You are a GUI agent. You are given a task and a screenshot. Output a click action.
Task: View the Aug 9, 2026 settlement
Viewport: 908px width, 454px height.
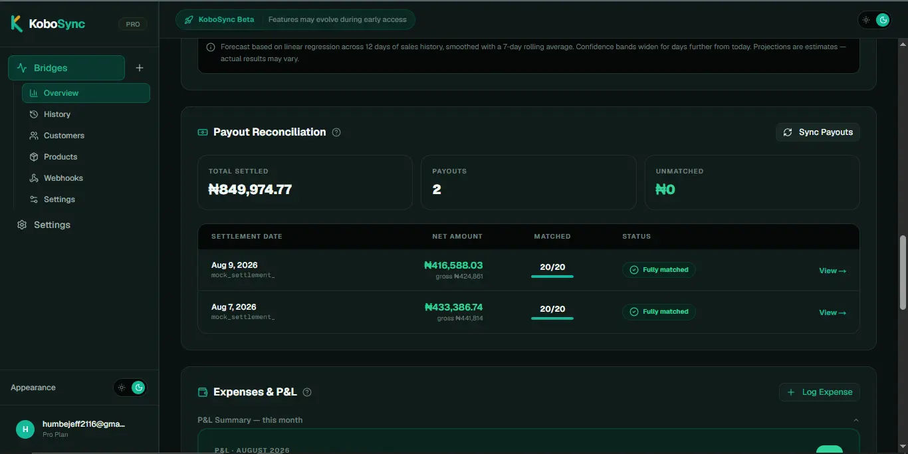coord(832,271)
